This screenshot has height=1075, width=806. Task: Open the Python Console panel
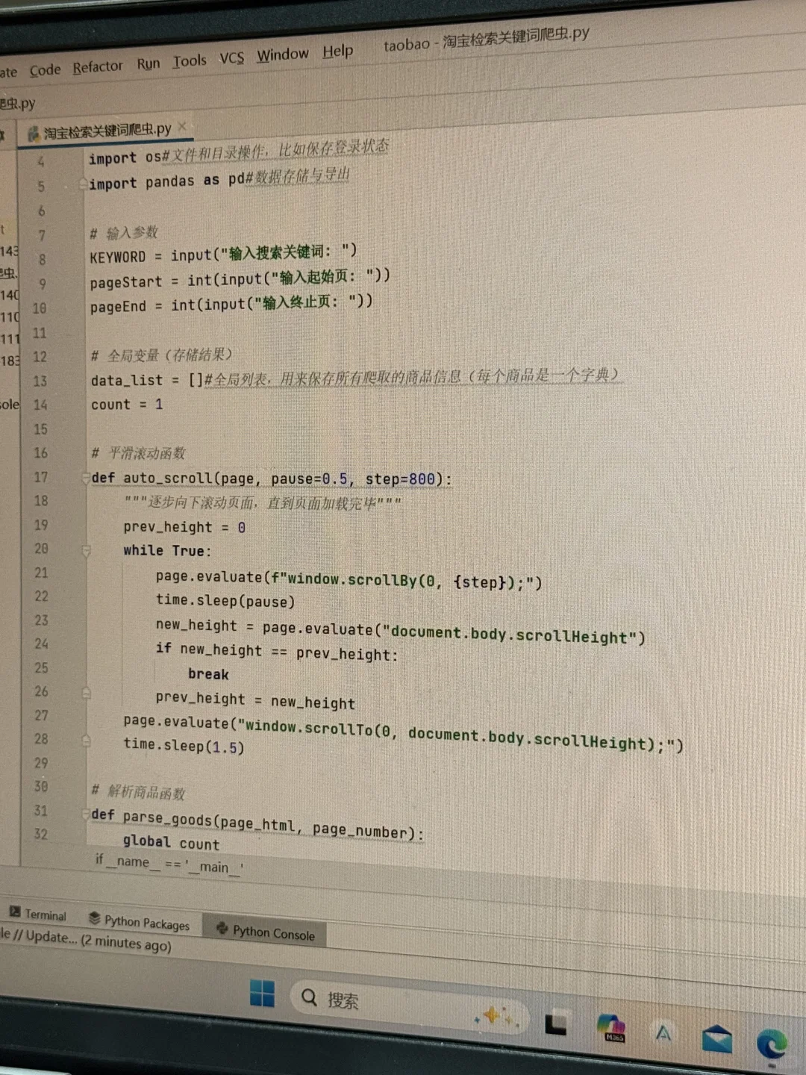click(x=264, y=932)
